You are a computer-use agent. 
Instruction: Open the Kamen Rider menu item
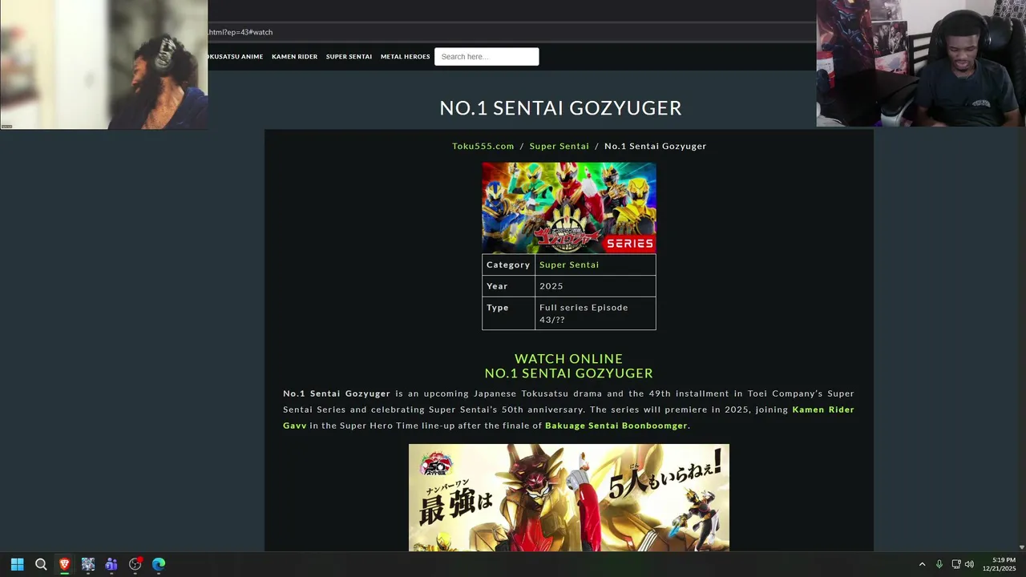pos(294,57)
